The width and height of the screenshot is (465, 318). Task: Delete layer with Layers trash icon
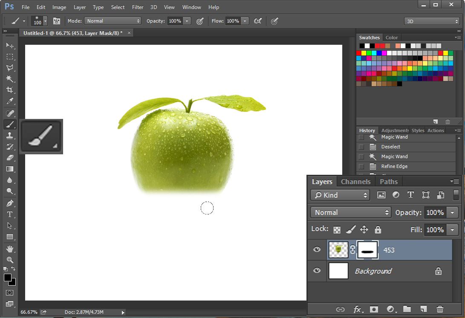[440, 309]
